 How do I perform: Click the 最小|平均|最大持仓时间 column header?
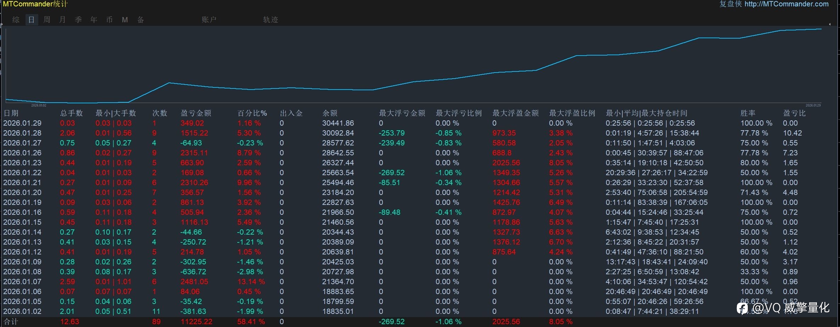(647, 113)
